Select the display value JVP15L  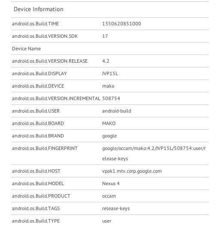point(110,73)
